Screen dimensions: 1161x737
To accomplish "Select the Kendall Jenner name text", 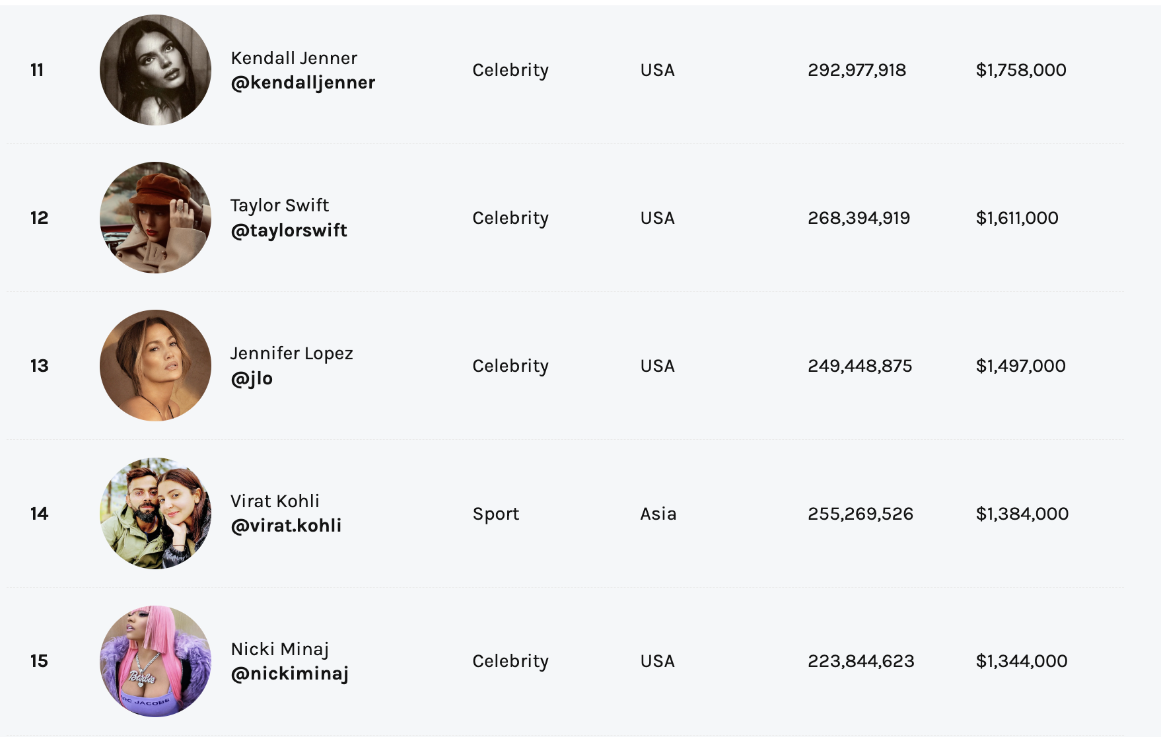I will click(294, 58).
